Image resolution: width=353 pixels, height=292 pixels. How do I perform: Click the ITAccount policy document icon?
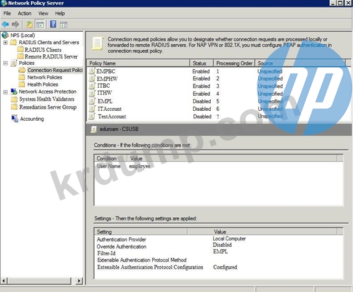(92, 109)
